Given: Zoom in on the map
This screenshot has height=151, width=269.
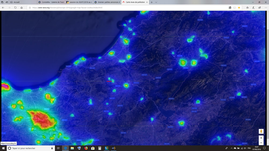Looking at the screenshot, I should (x=261, y=138).
